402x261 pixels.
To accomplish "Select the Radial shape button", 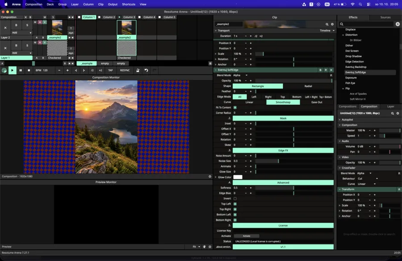I will pos(308,86).
